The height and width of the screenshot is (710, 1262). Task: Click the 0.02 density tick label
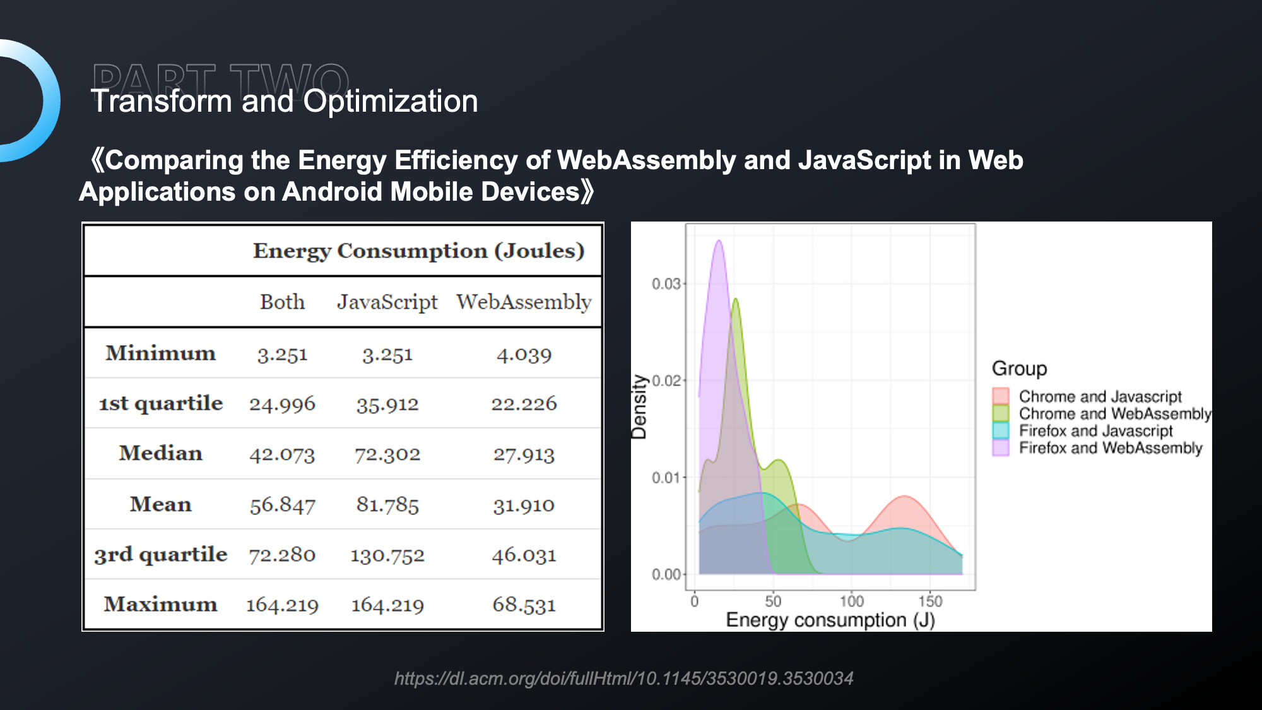tap(666, 381)
